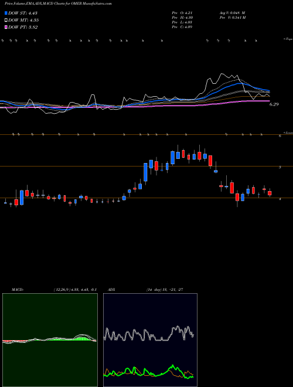Click the 'Avg V: 0.948 M' value
This screenshot has width=293, height=387.
tap(232, 13)
